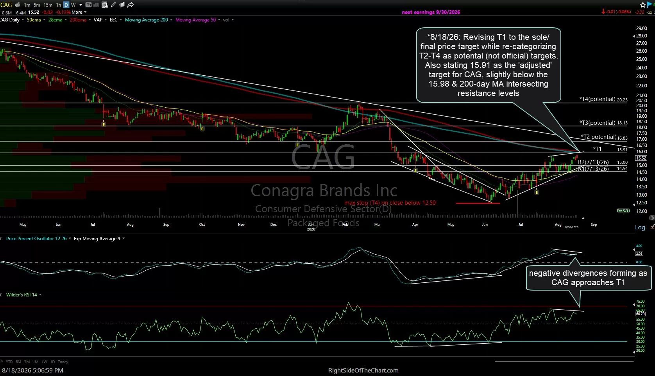Switch chart to 1m timeframe
The height and width of the screenshot is (376, 655).
point(27,5)
